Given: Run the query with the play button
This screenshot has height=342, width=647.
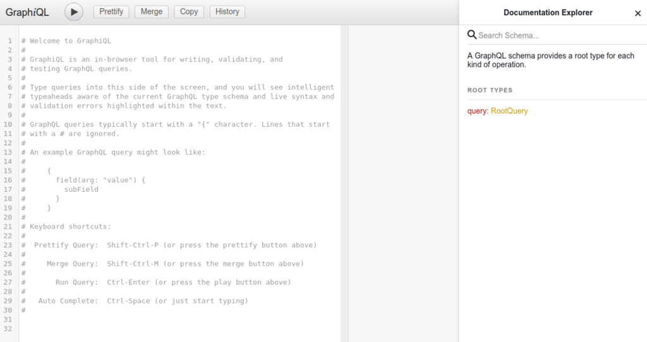Looking at the screenshot, I should (x=74, y=12).
